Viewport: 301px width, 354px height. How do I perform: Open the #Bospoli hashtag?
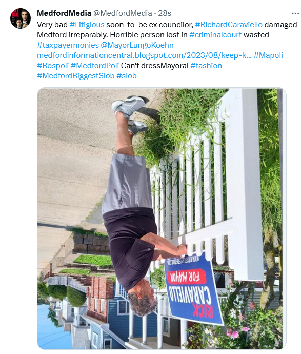pos(53,66)
